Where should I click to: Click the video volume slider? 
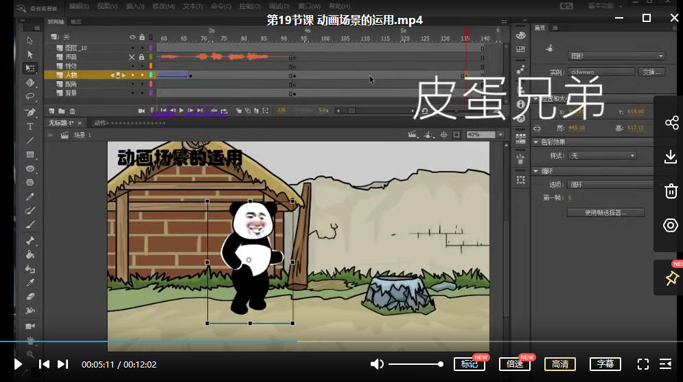[415, 364]
